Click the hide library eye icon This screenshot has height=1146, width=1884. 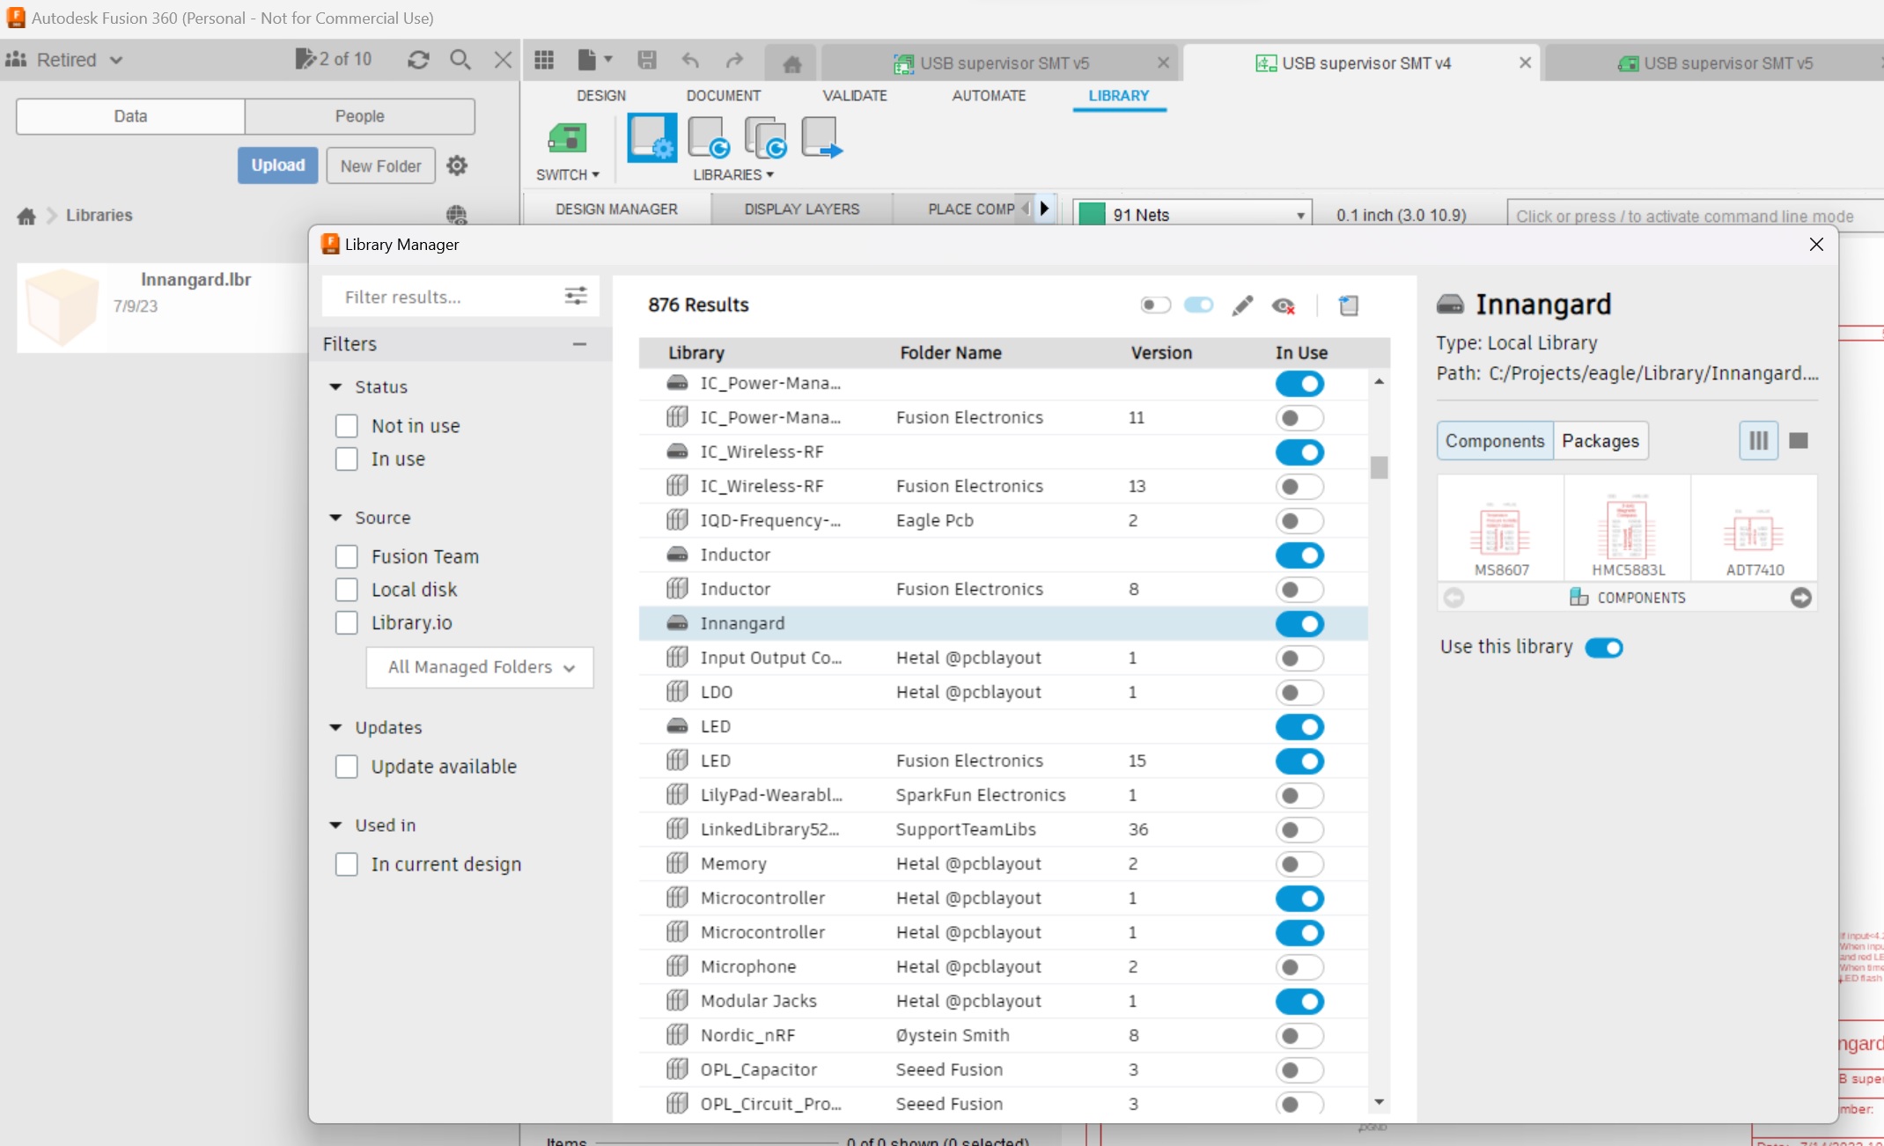click(x=1284, y=305)
